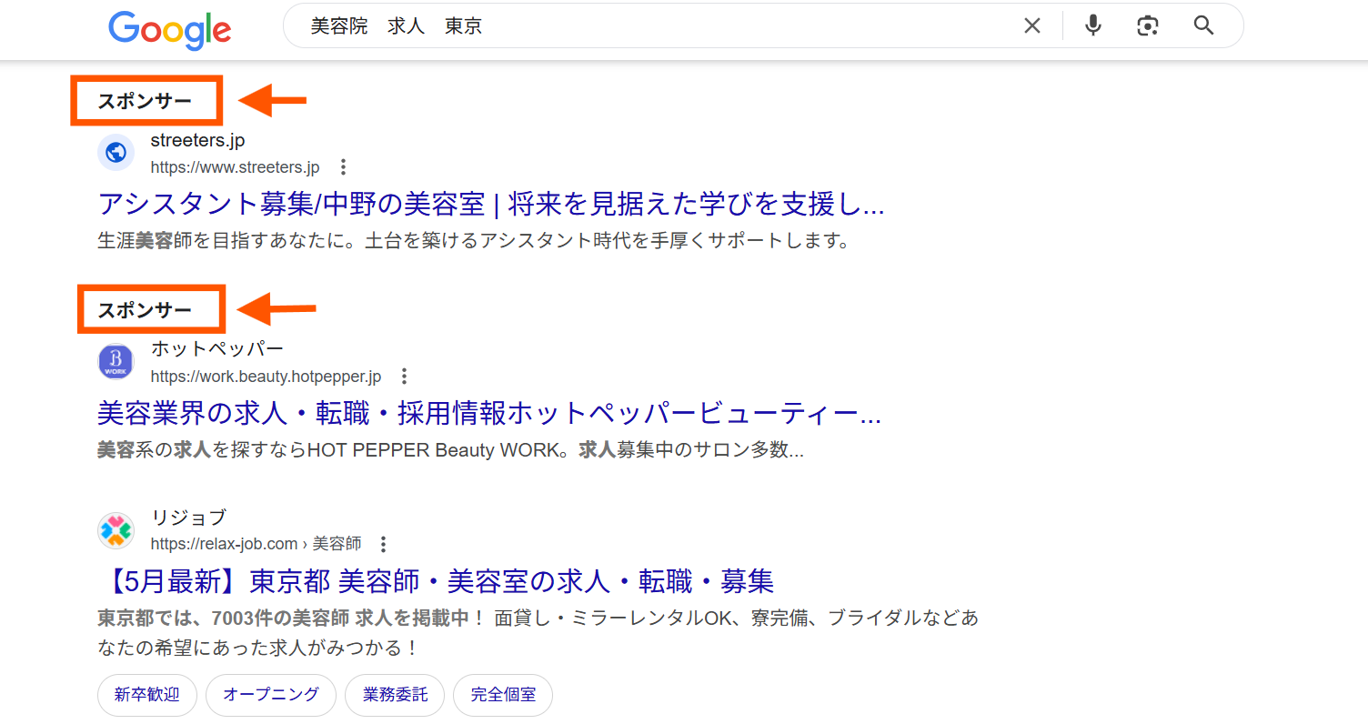Open the 美容業界の求人・転職 Hot Pepper link
1368x724 pixels.
click(x=488, y=414)
